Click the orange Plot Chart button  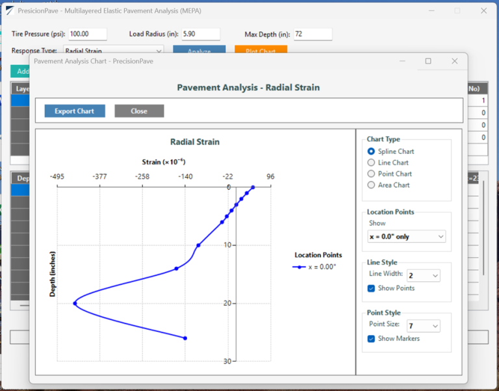(x=261, y=51)
